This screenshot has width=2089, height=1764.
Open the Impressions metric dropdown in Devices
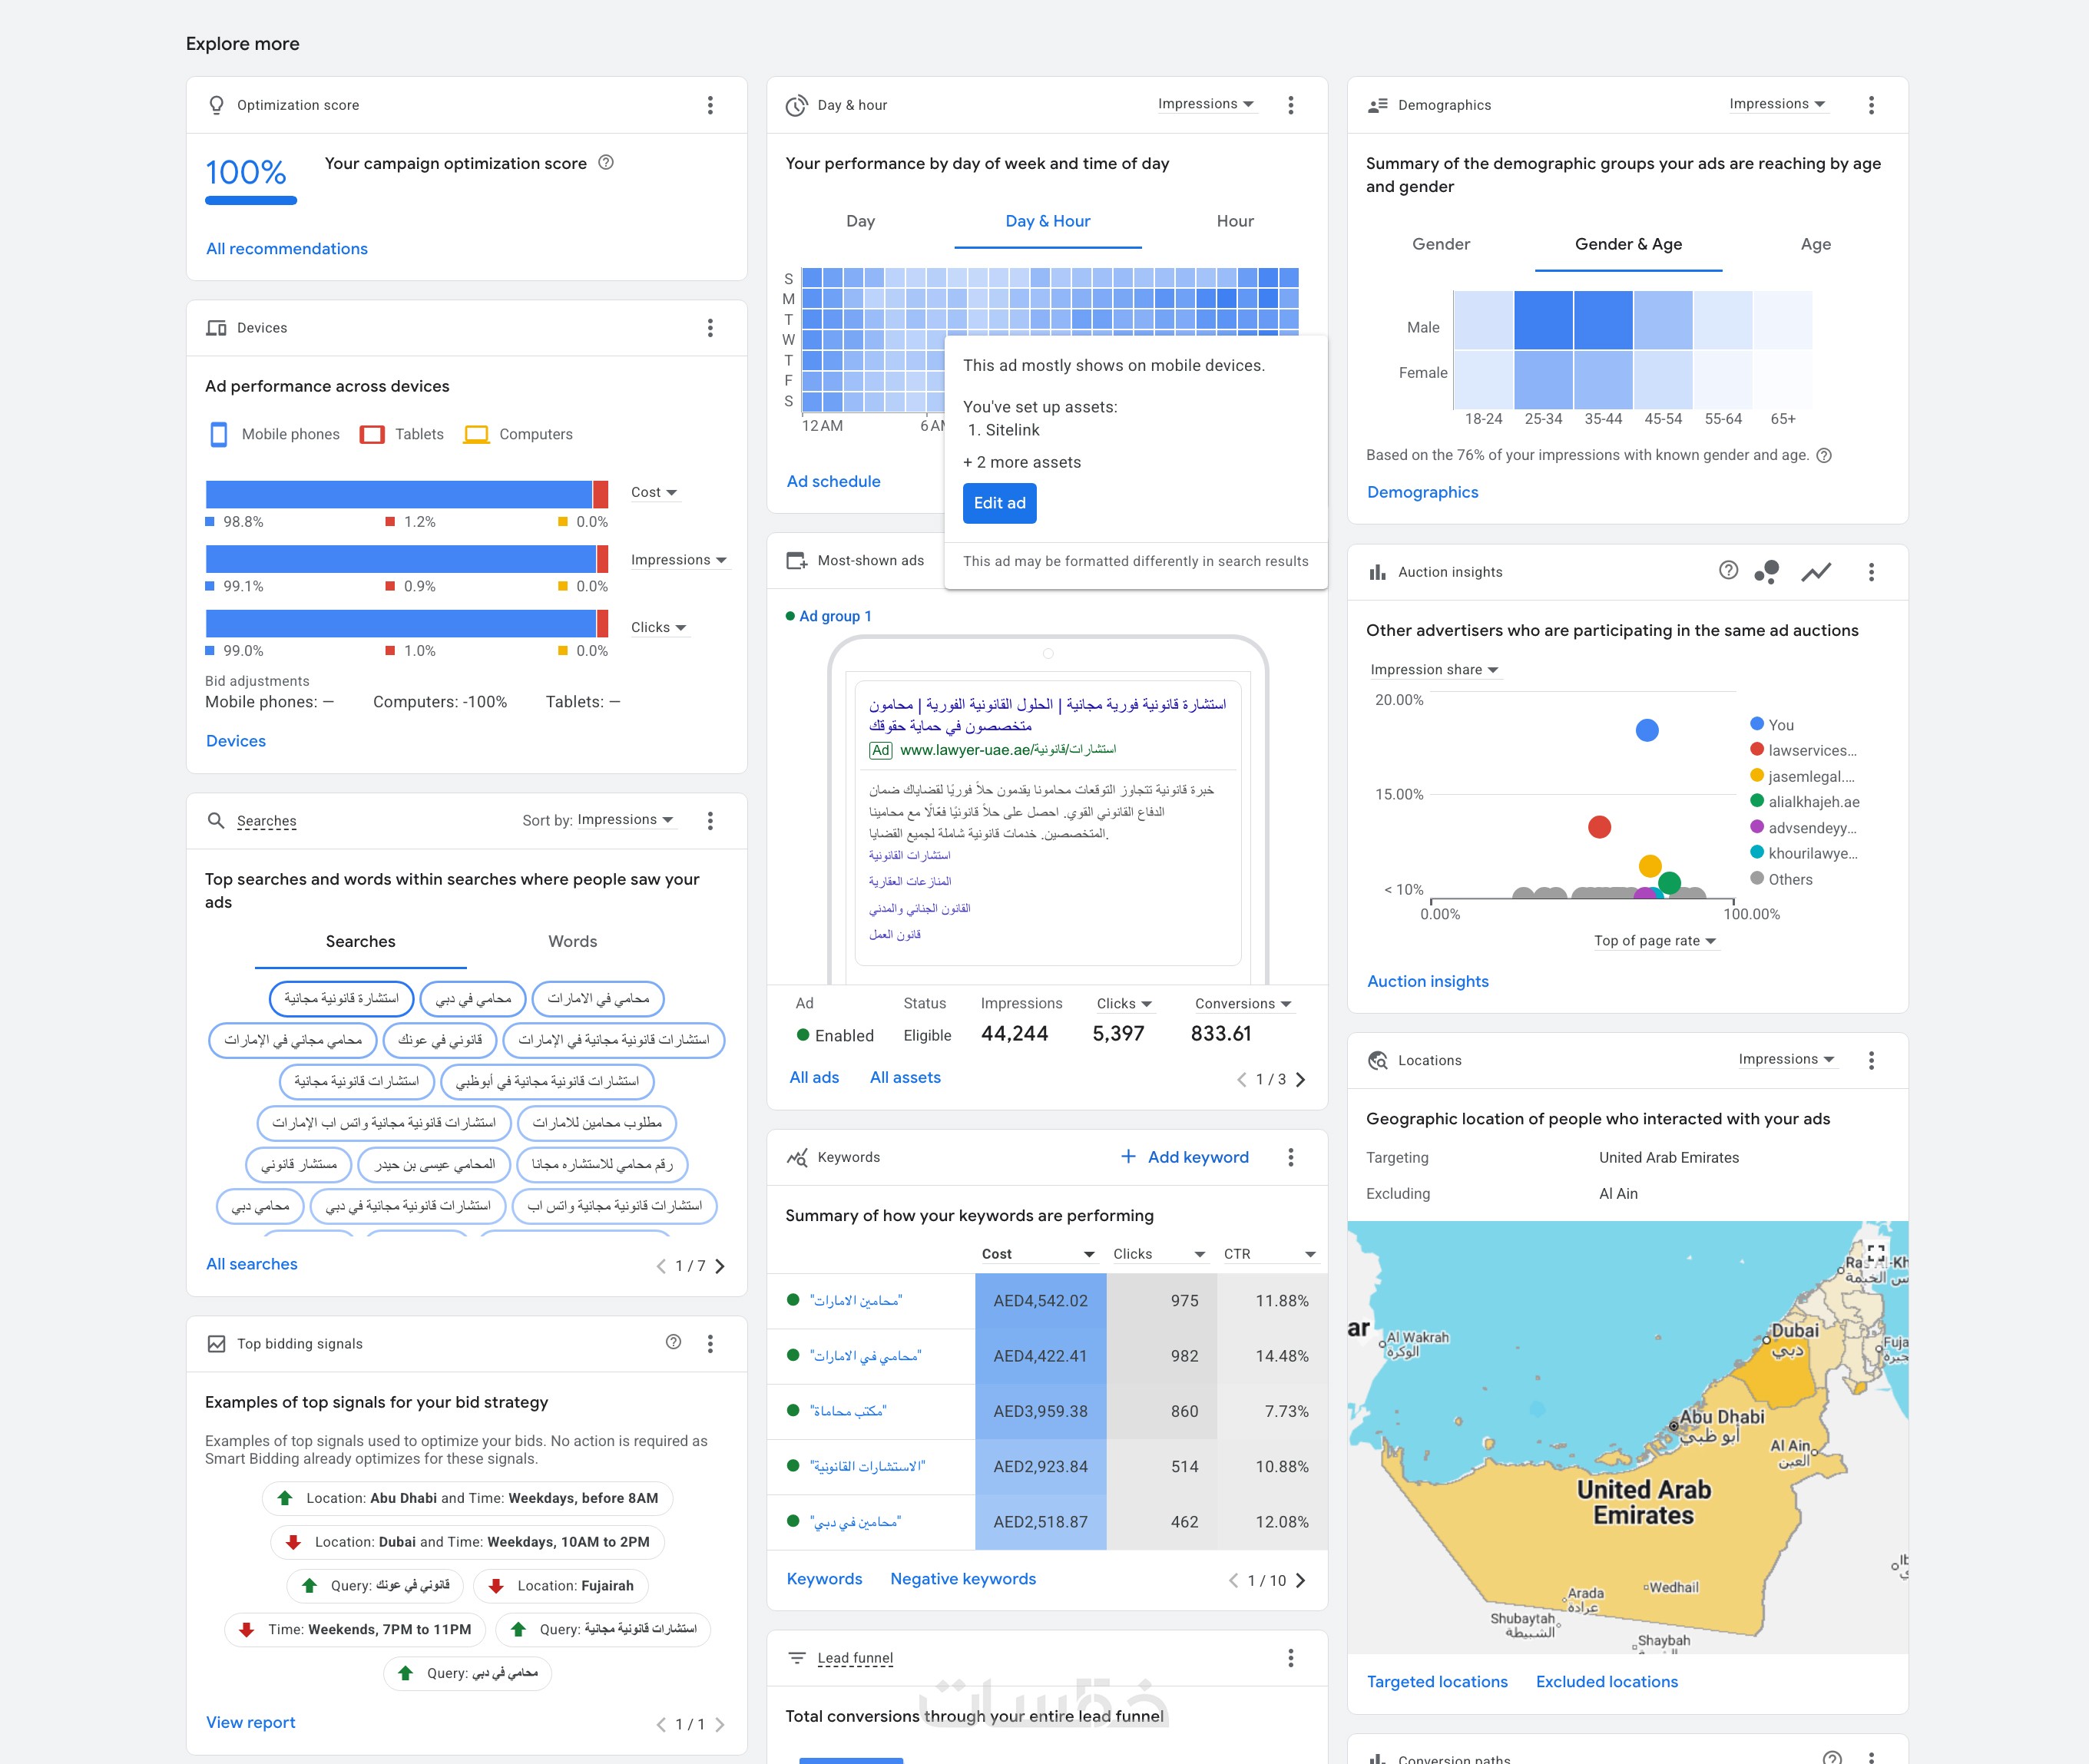click(x=679, y=560)
